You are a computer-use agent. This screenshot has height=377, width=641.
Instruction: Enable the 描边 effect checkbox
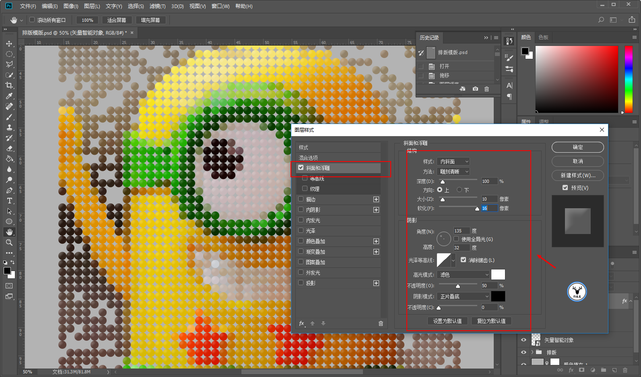pos(301,199)
